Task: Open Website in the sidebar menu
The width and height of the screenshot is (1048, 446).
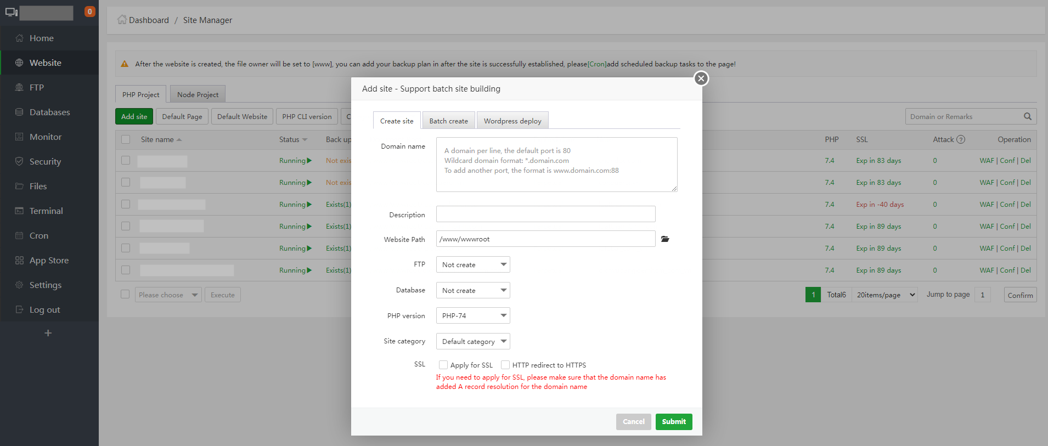Action: 49,63
